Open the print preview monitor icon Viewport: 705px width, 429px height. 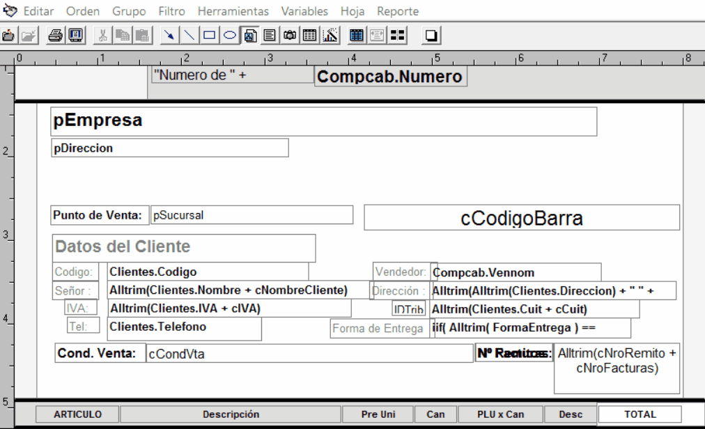(x=75, y=35)
